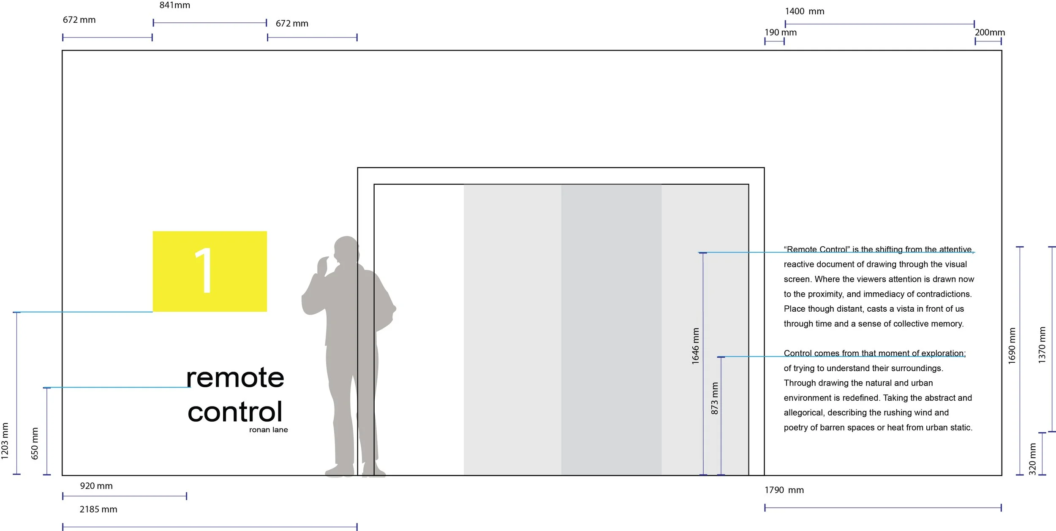Click the 'remote' title word
The height and width of the screenshot is (531, 1056).
pos(235,377)
